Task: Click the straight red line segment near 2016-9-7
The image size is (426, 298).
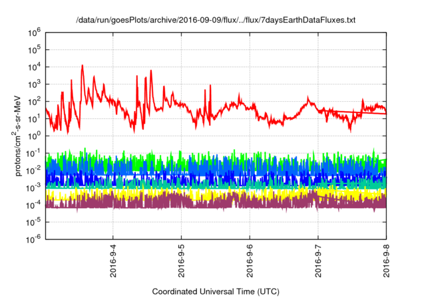Action: [x=359, y=112]
